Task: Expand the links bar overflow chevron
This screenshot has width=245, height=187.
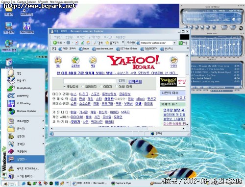Action: pos(188,48)
